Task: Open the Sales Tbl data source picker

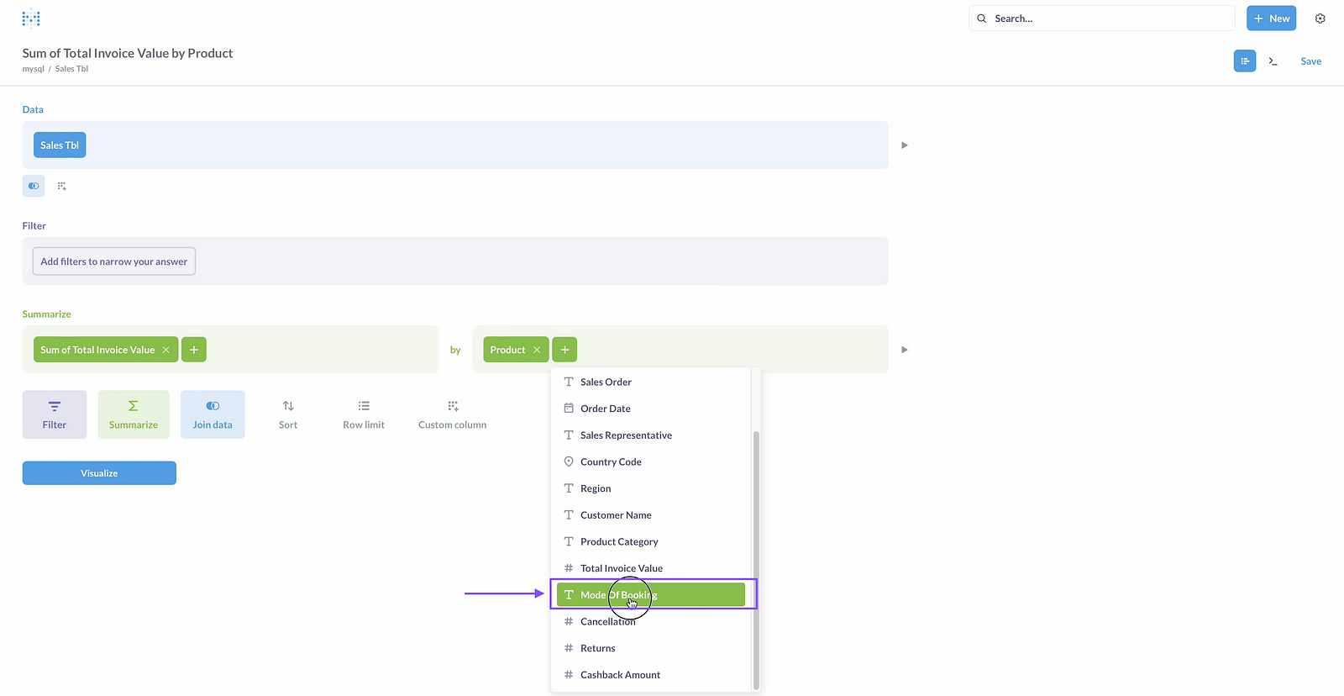Action: (x=60, y=145)
